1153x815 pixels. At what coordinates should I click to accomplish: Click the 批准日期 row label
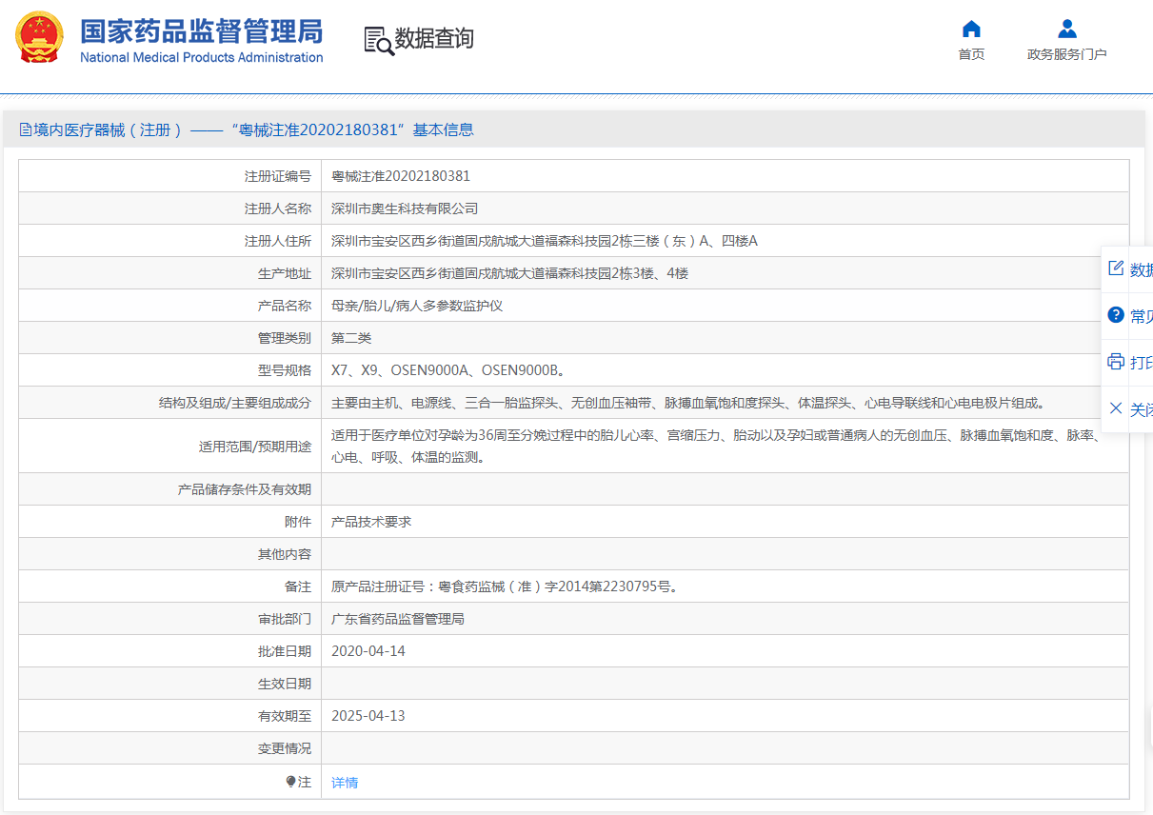tap(285, 651)
